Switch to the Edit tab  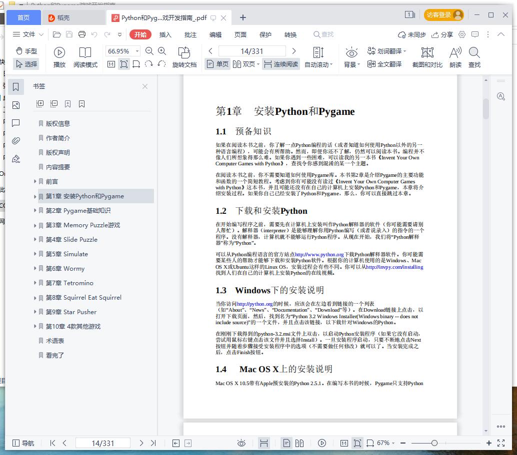coord(215,35)
